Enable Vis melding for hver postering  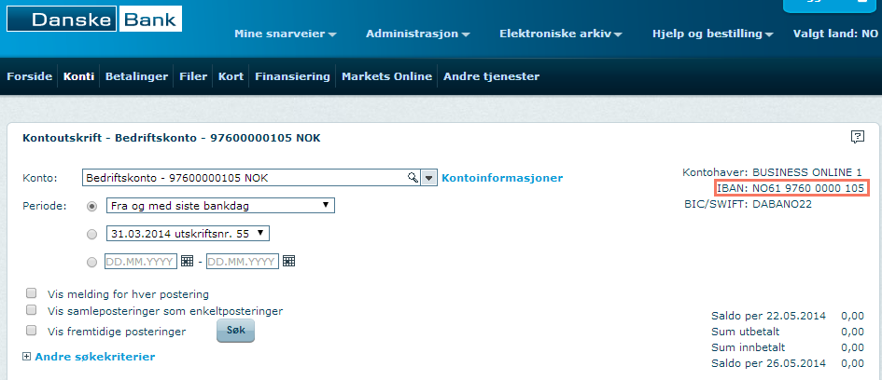[32, 293]
